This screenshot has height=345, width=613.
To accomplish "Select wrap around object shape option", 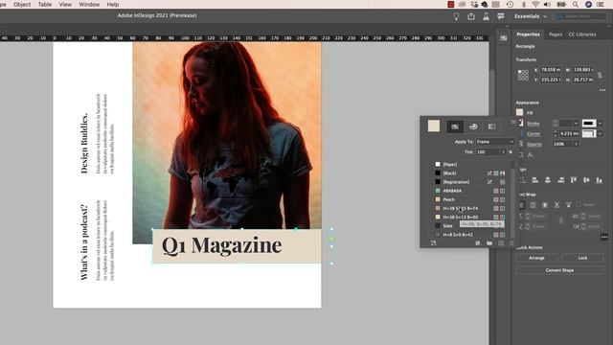I will pos(545,205).
